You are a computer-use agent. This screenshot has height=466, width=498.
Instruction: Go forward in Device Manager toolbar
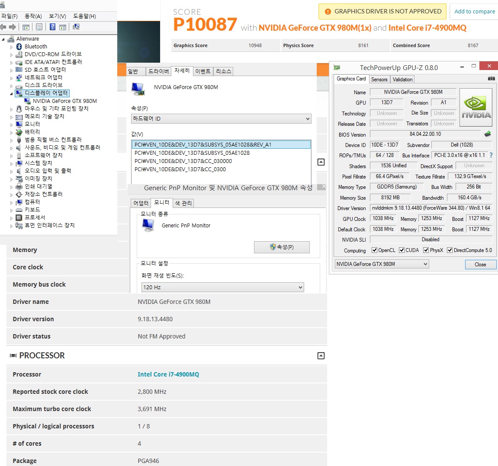point(13,27)
